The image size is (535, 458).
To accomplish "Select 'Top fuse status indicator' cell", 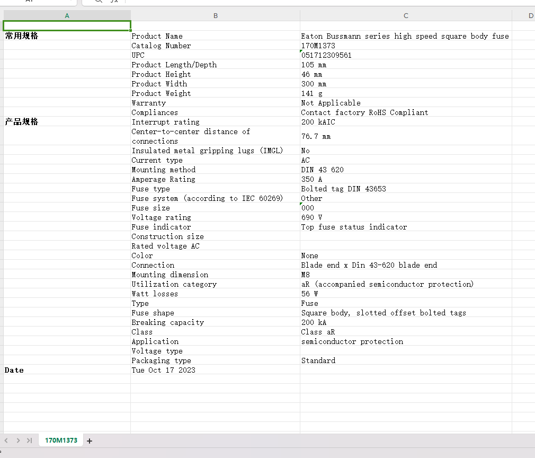I will (x=406, y=227).
